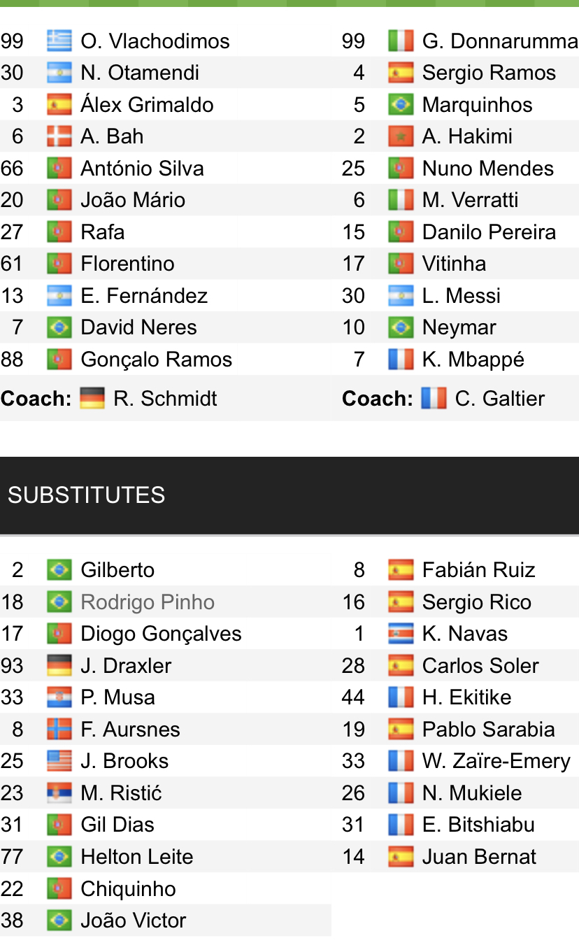Click coach name C. Galtier

tap(499, 399)
